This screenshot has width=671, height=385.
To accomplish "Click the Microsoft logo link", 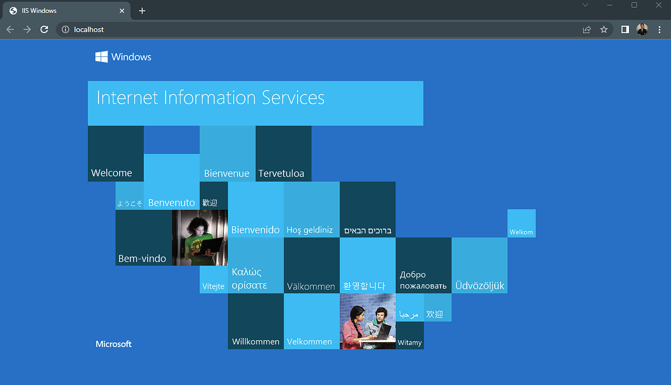I will 114,344.
